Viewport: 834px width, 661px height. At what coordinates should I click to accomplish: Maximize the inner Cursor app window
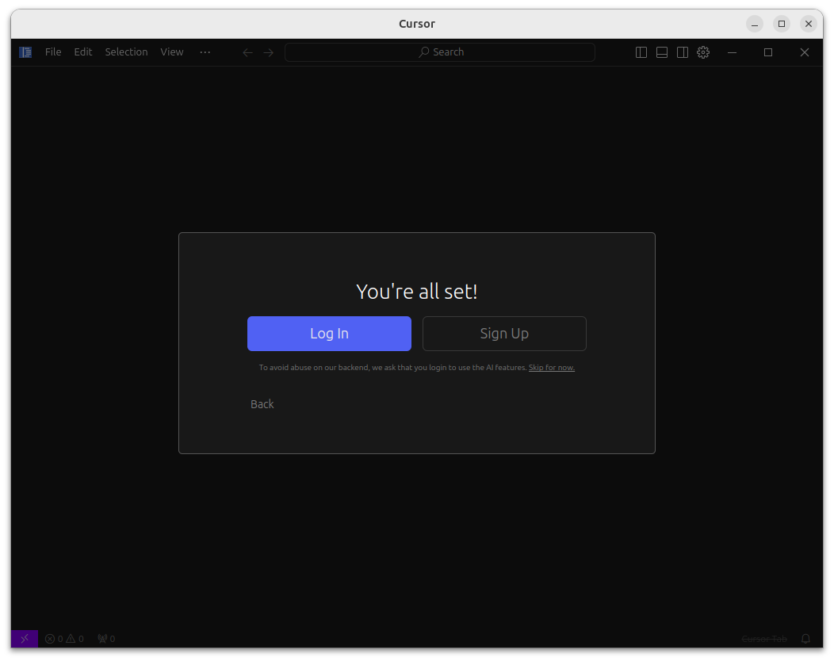(x=768, y=52)
